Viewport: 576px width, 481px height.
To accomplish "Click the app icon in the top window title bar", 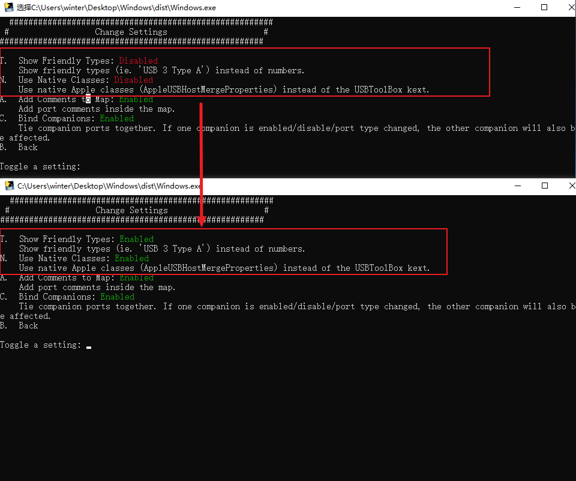I will tap(9, 8).
